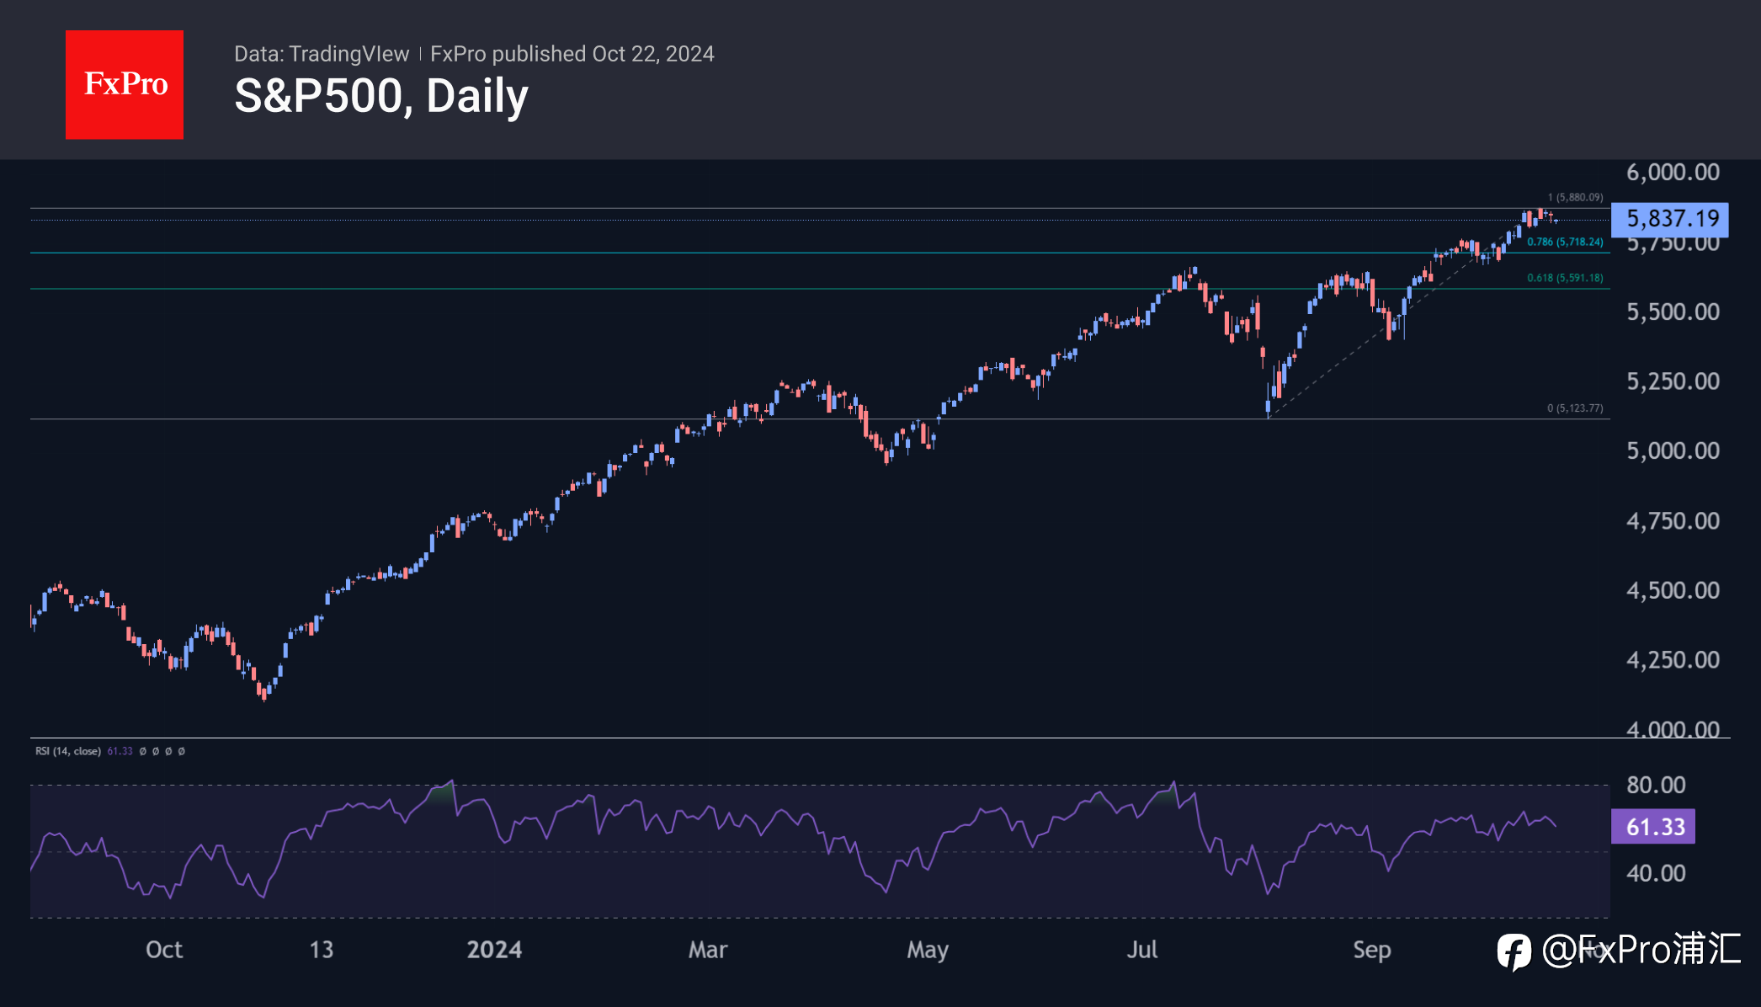The width and height of the screenshot is (1761, 1007).
Task: Click the @FxPro浦汇 account handle
Action: pos(1641,950)
